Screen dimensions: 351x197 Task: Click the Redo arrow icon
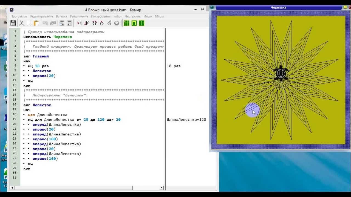point(53,23)
